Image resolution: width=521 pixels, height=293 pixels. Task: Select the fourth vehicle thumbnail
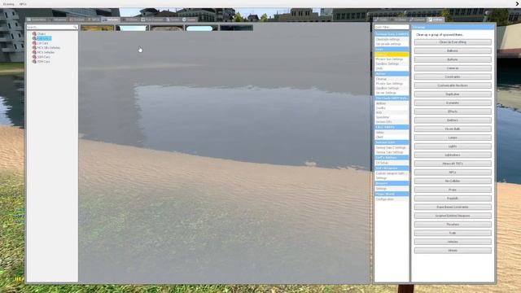201,28
